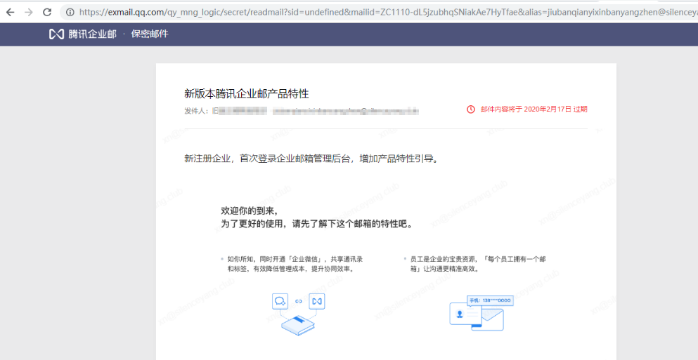Click the browser forward arrow
Viewport: 698px width, 360px height.
29,12
